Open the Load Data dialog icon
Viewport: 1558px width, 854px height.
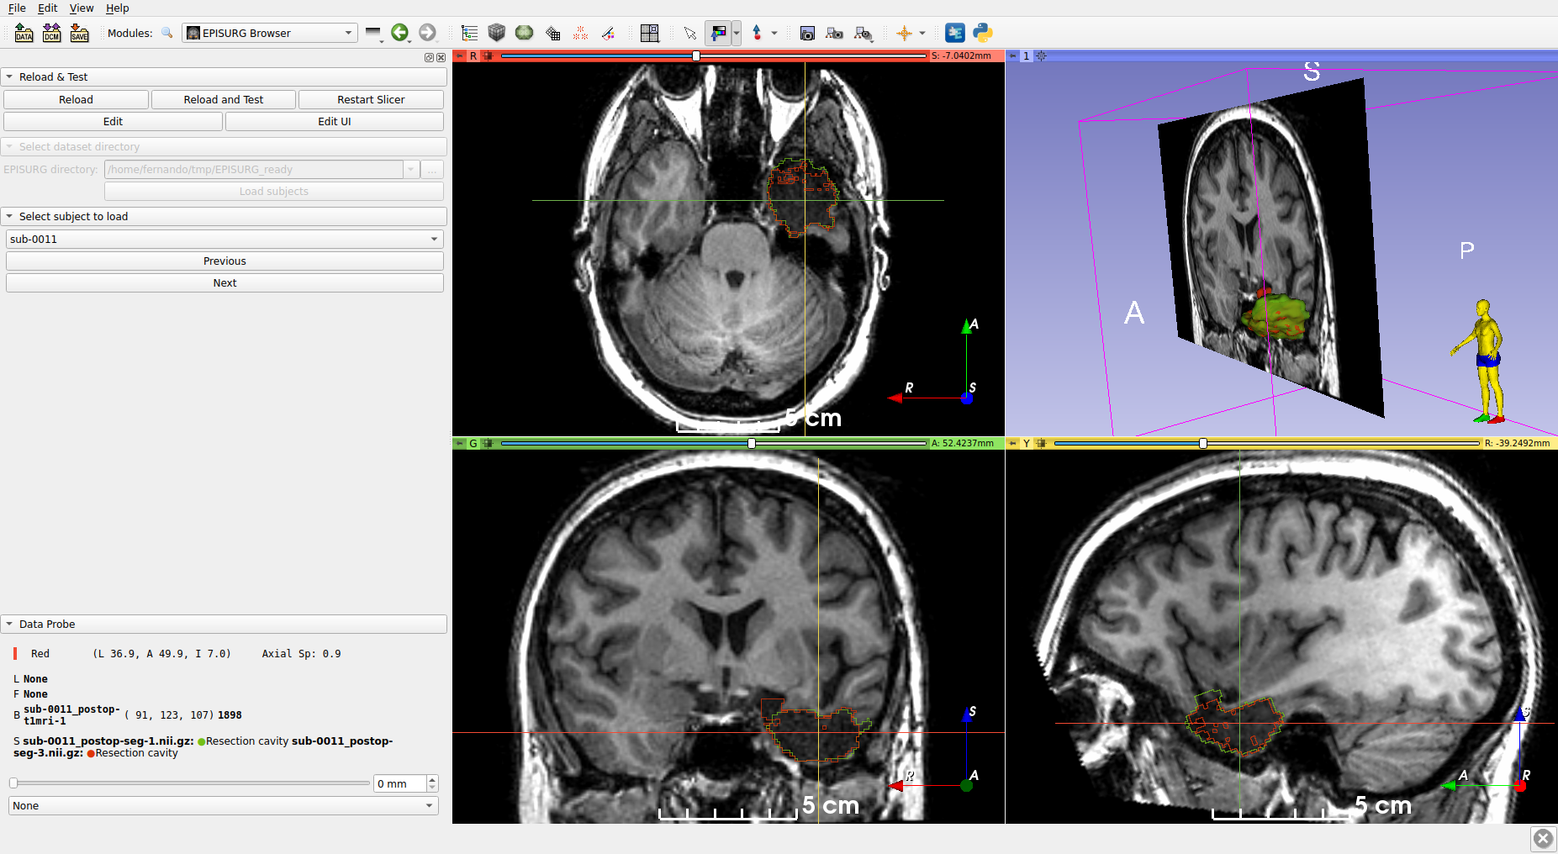pyautogui.click(x=24, y=33)
